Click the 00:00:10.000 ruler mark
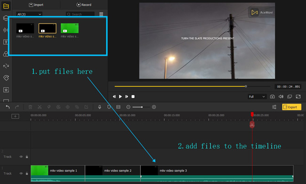 point(127,115)
